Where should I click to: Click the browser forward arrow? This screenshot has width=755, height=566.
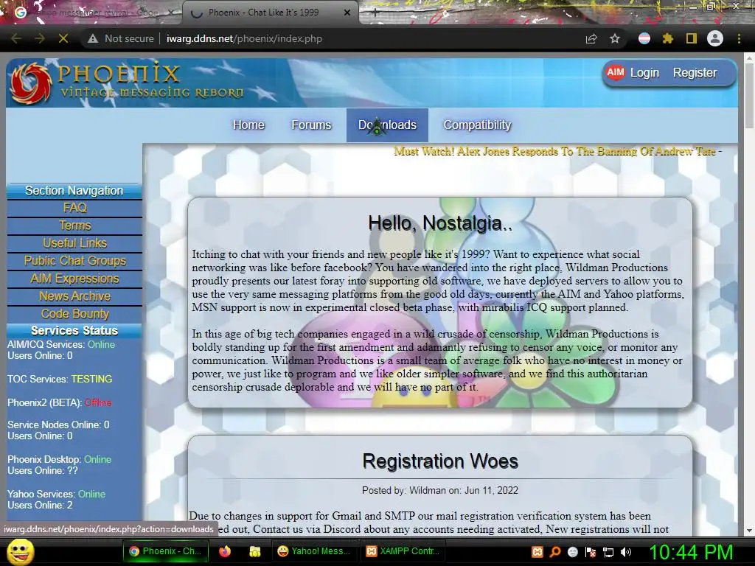pos(40,38)
